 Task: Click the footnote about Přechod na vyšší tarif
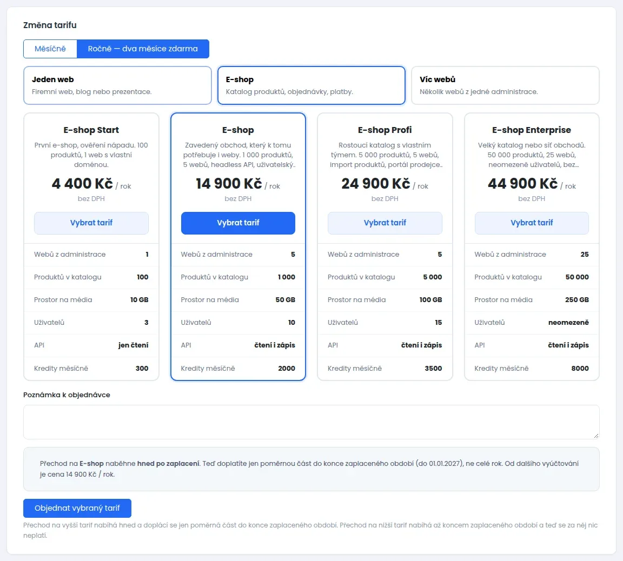pos(310,530)
